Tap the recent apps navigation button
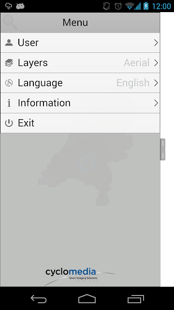Screen dimensions: 174x310 point(135,299)
